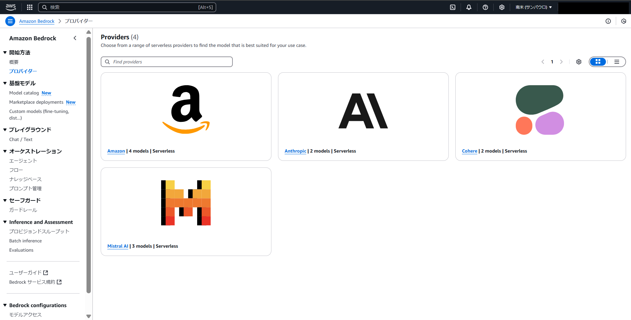
Task: Focus the AWS top search bar
Action: point(127,7)
